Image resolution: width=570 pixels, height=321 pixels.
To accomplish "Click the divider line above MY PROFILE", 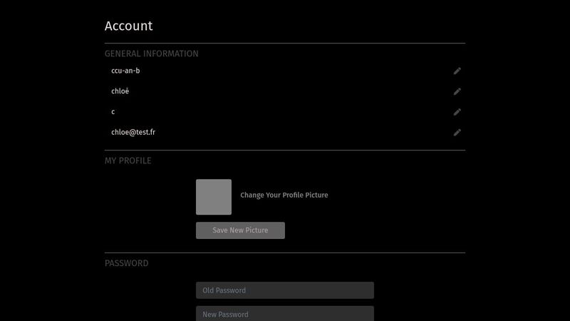I will 285,151.
